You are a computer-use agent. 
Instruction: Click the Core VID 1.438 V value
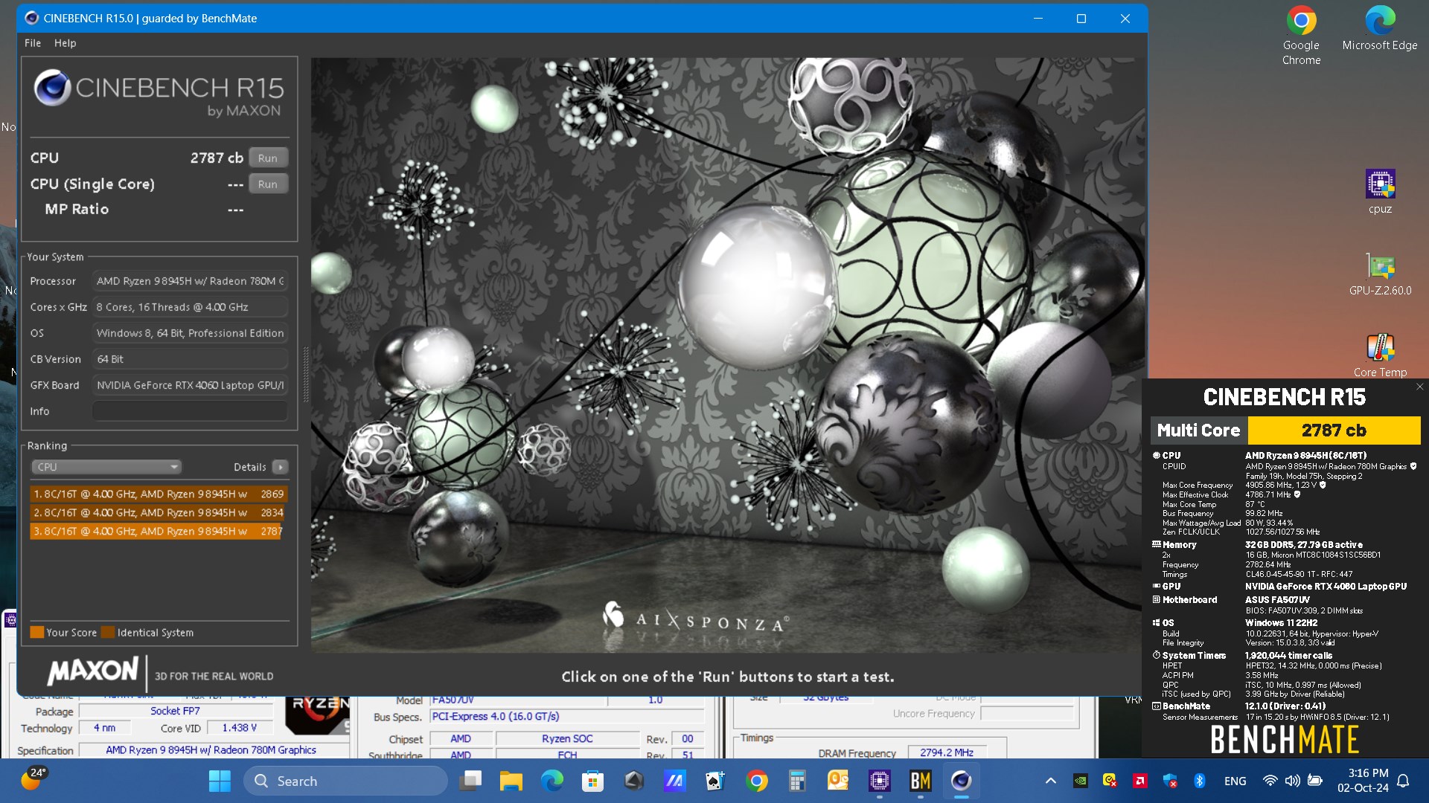[239, 728]
